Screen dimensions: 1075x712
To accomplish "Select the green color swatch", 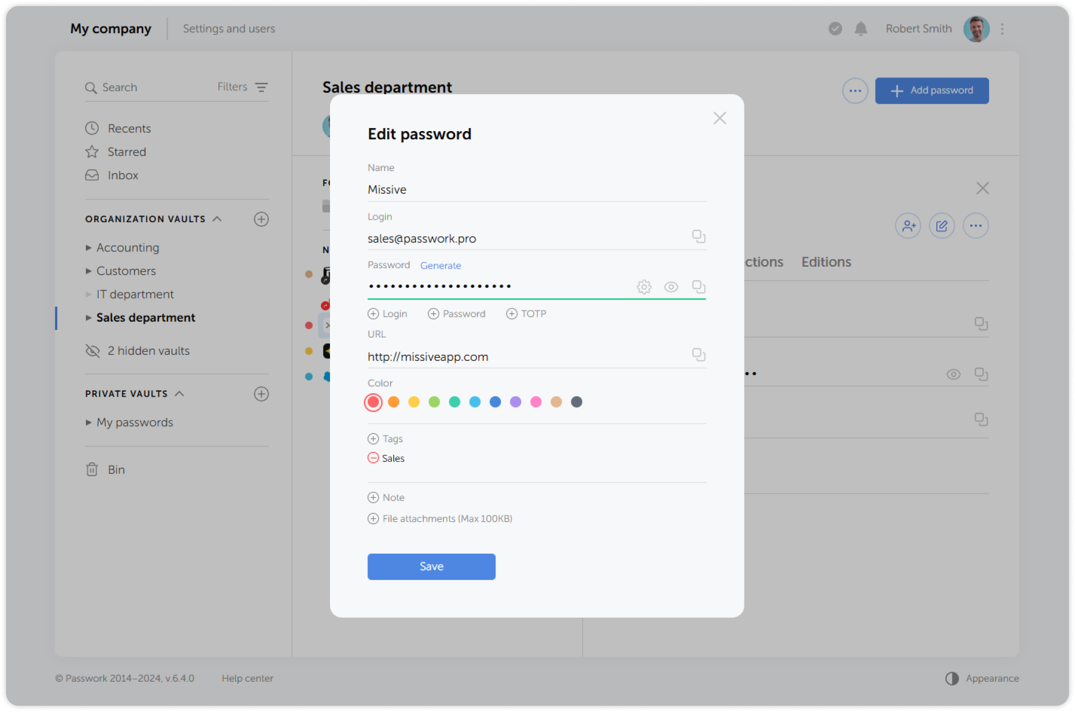I will [434, 402].
